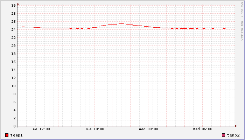The height and width of the screenshot is (140, 245).
Task: Click the 20 label on the y-axis
Action: pos(13,46)
